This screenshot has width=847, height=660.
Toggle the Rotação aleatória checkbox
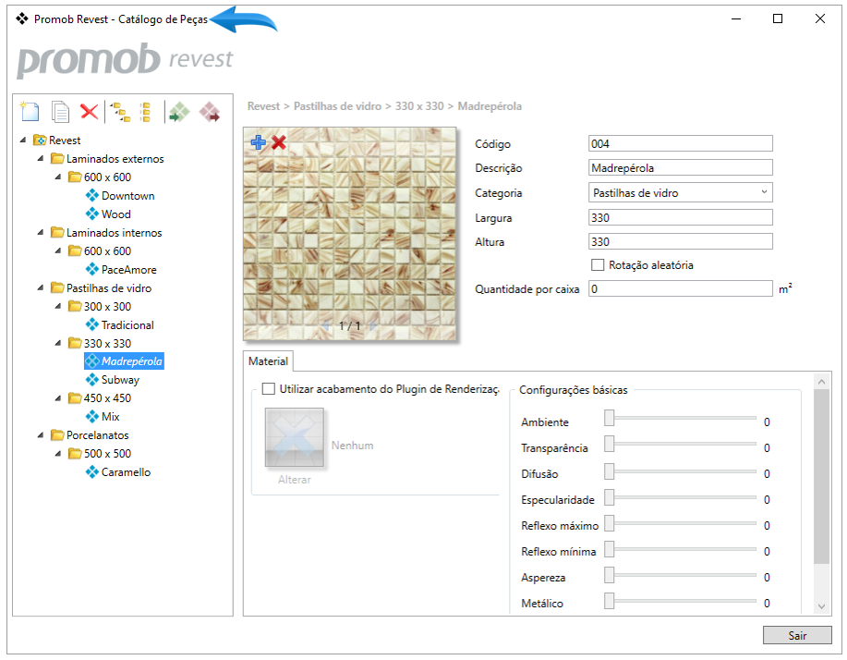pyautogui.click(x=598, y=265)
